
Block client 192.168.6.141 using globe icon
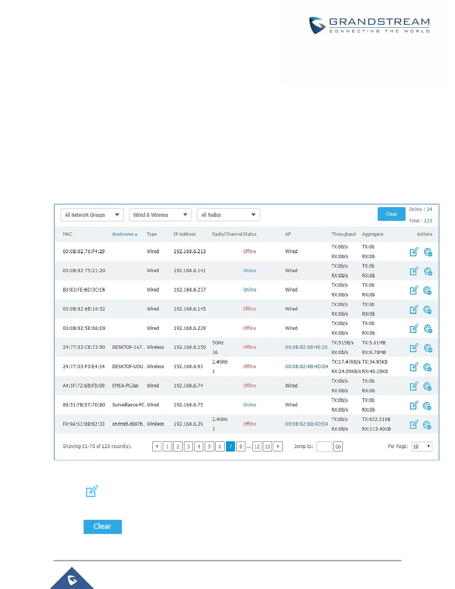pos(428,271)
